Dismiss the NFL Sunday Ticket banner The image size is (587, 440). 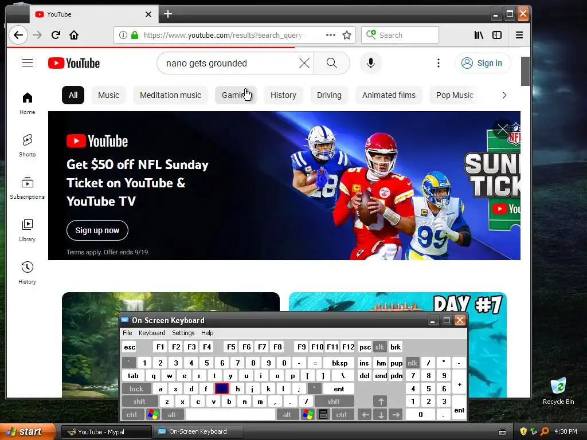point(502,129)
